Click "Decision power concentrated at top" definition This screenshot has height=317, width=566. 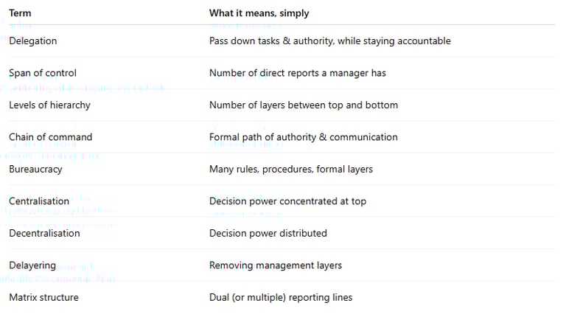pyautogui.click(x=287, y=201)
